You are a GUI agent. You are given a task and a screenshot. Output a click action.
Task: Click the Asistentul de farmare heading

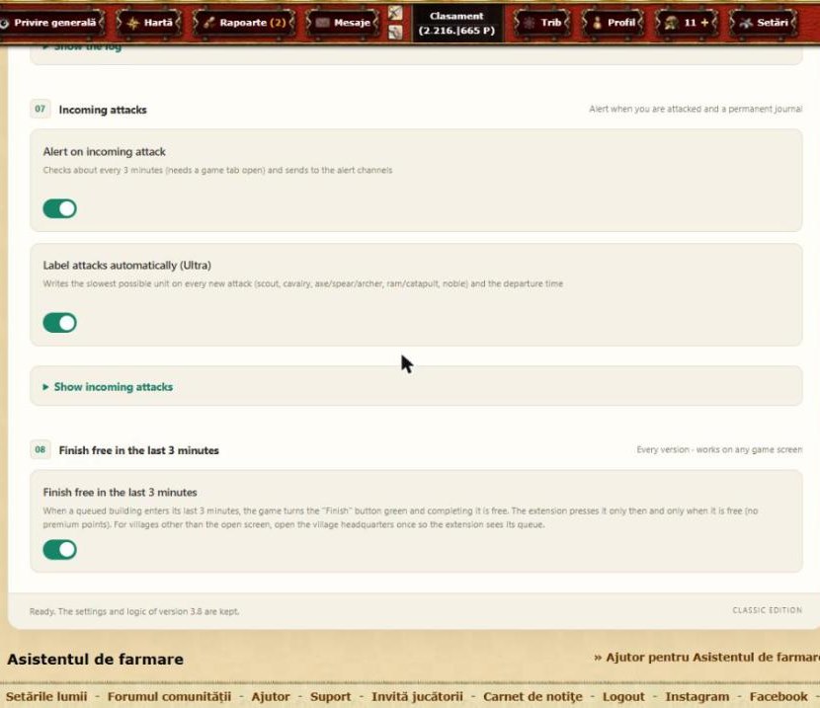point(95,660)
